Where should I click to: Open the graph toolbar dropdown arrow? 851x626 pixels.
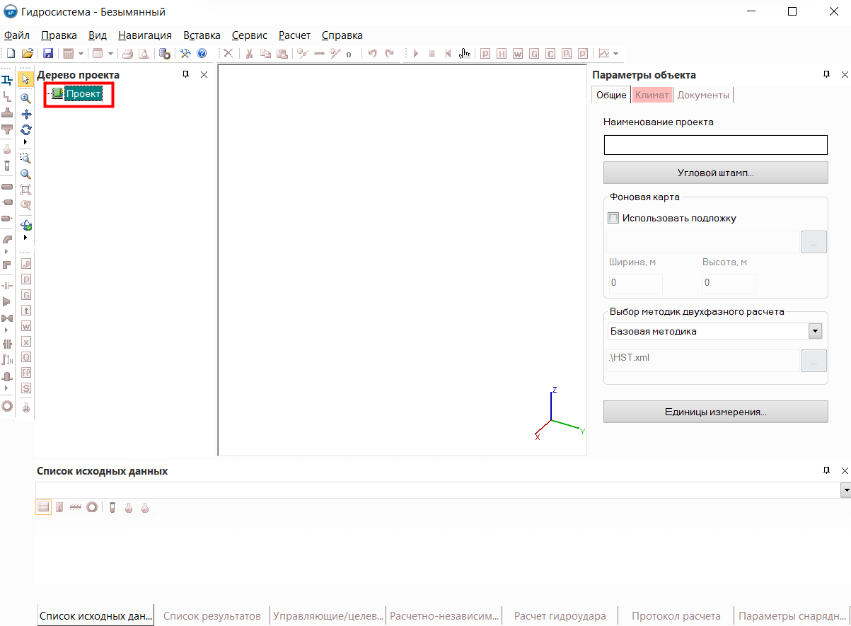coord(616,54)
